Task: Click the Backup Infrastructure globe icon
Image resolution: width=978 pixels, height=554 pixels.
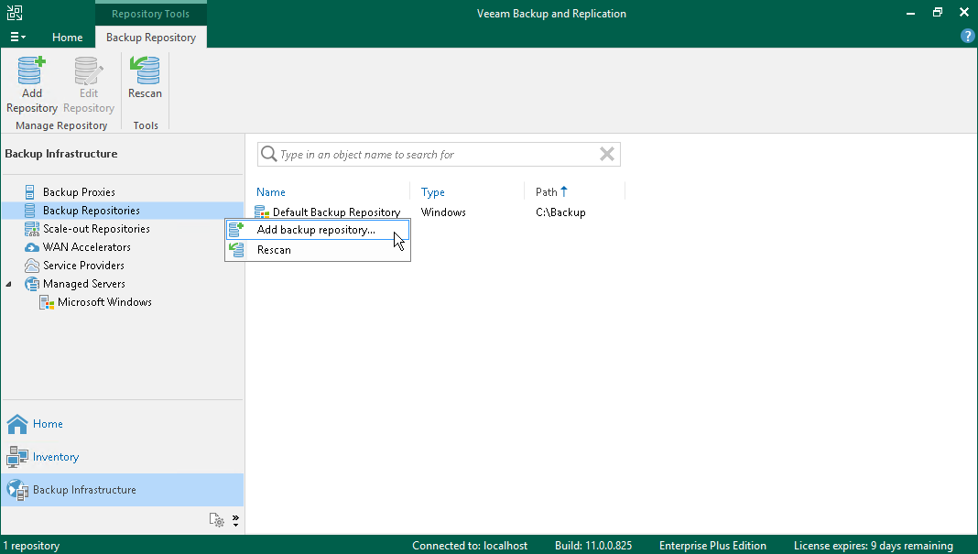Action: pos(17,491)
